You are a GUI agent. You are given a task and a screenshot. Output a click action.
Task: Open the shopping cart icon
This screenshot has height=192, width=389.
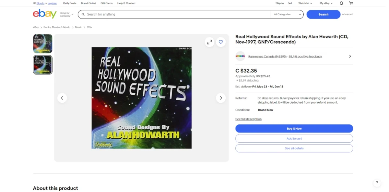(351, 3)
